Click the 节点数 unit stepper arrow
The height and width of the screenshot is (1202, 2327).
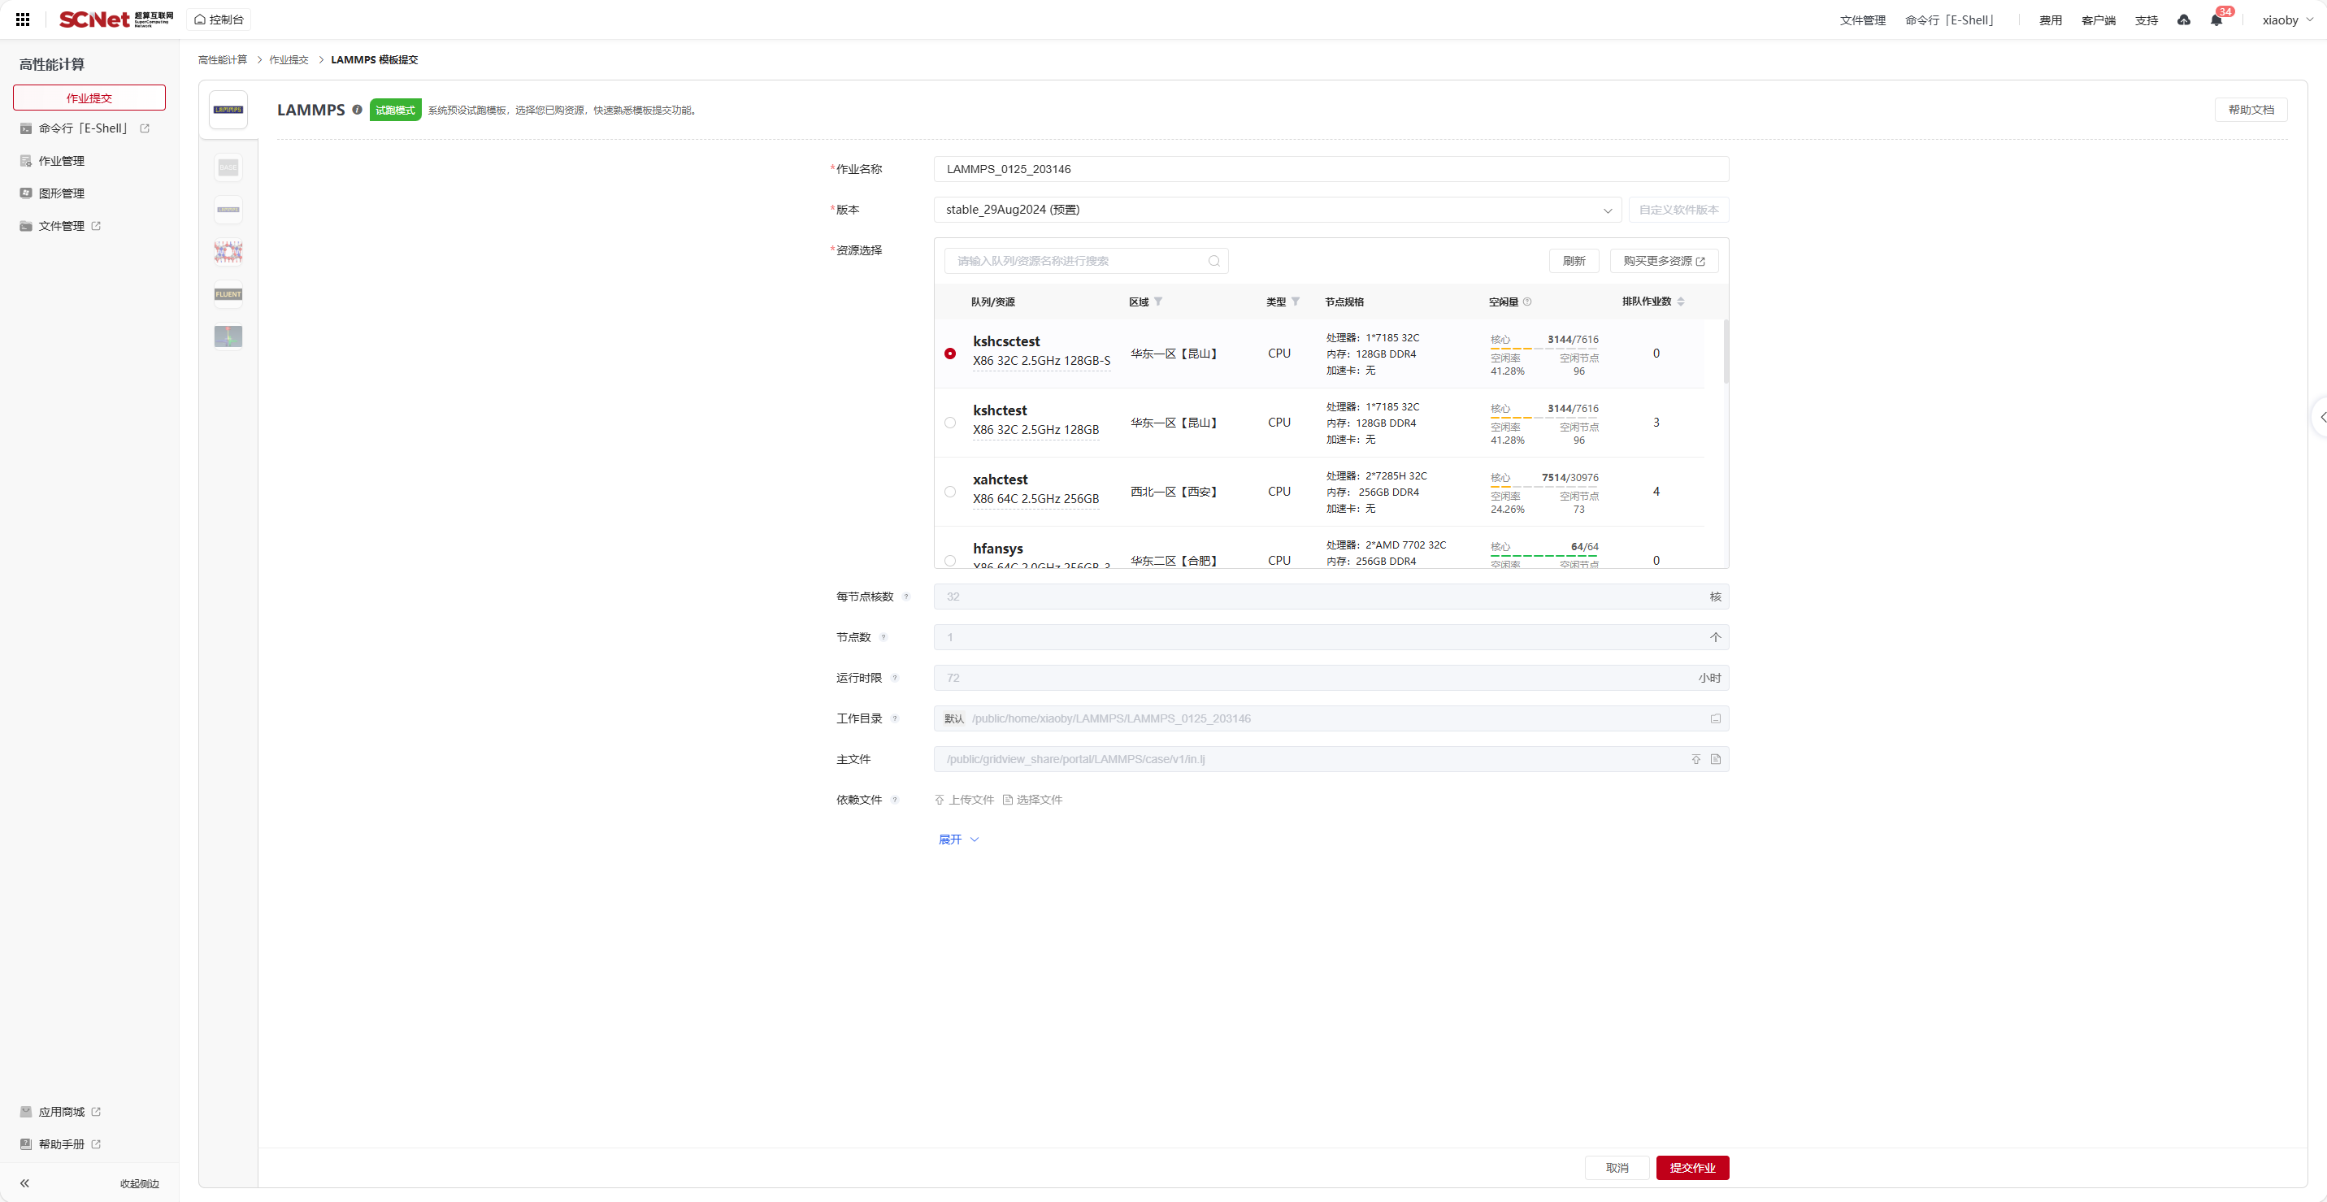(1714, 636)
